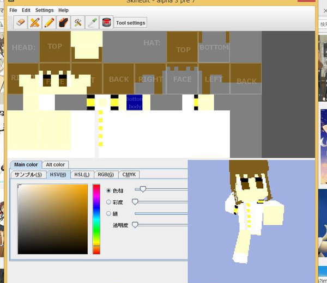Select the 色相 hue radio button

pyautogui.click(x=108, y=190)
